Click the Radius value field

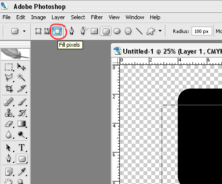click(x=201, y=31)
